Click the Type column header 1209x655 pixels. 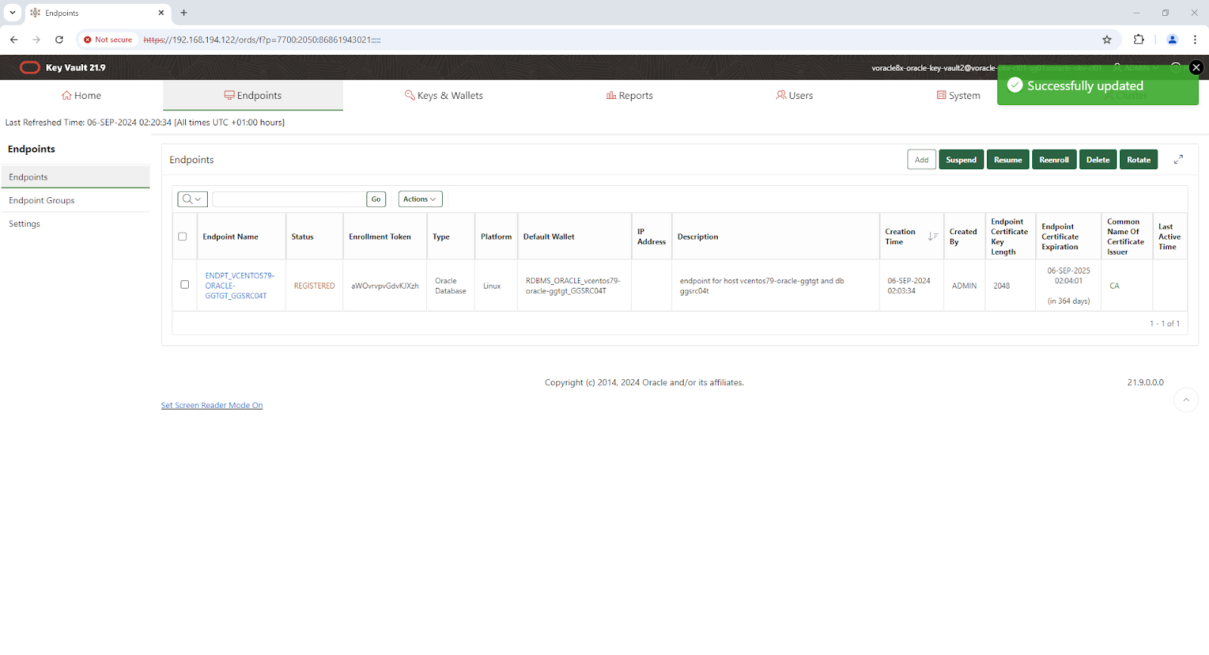441,236
